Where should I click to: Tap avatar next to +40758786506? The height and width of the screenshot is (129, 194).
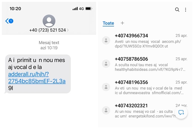pyautogui.click(x=106, y=63)
